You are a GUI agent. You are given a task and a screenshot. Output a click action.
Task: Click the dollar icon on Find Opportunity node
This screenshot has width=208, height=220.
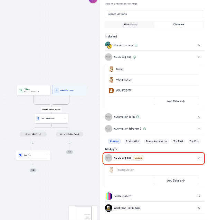(38, 118)
